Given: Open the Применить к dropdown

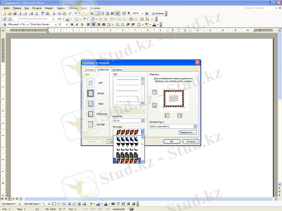Looking at the screenshot, I should pos(195,126).
